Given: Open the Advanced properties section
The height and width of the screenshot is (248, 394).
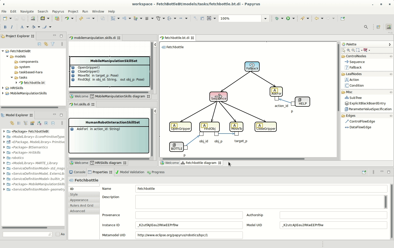Looking at the screenshot, I should coord(78,211).
